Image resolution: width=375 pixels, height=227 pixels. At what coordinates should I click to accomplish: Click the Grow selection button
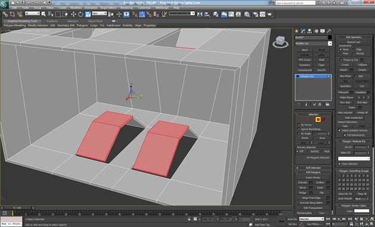322,138
